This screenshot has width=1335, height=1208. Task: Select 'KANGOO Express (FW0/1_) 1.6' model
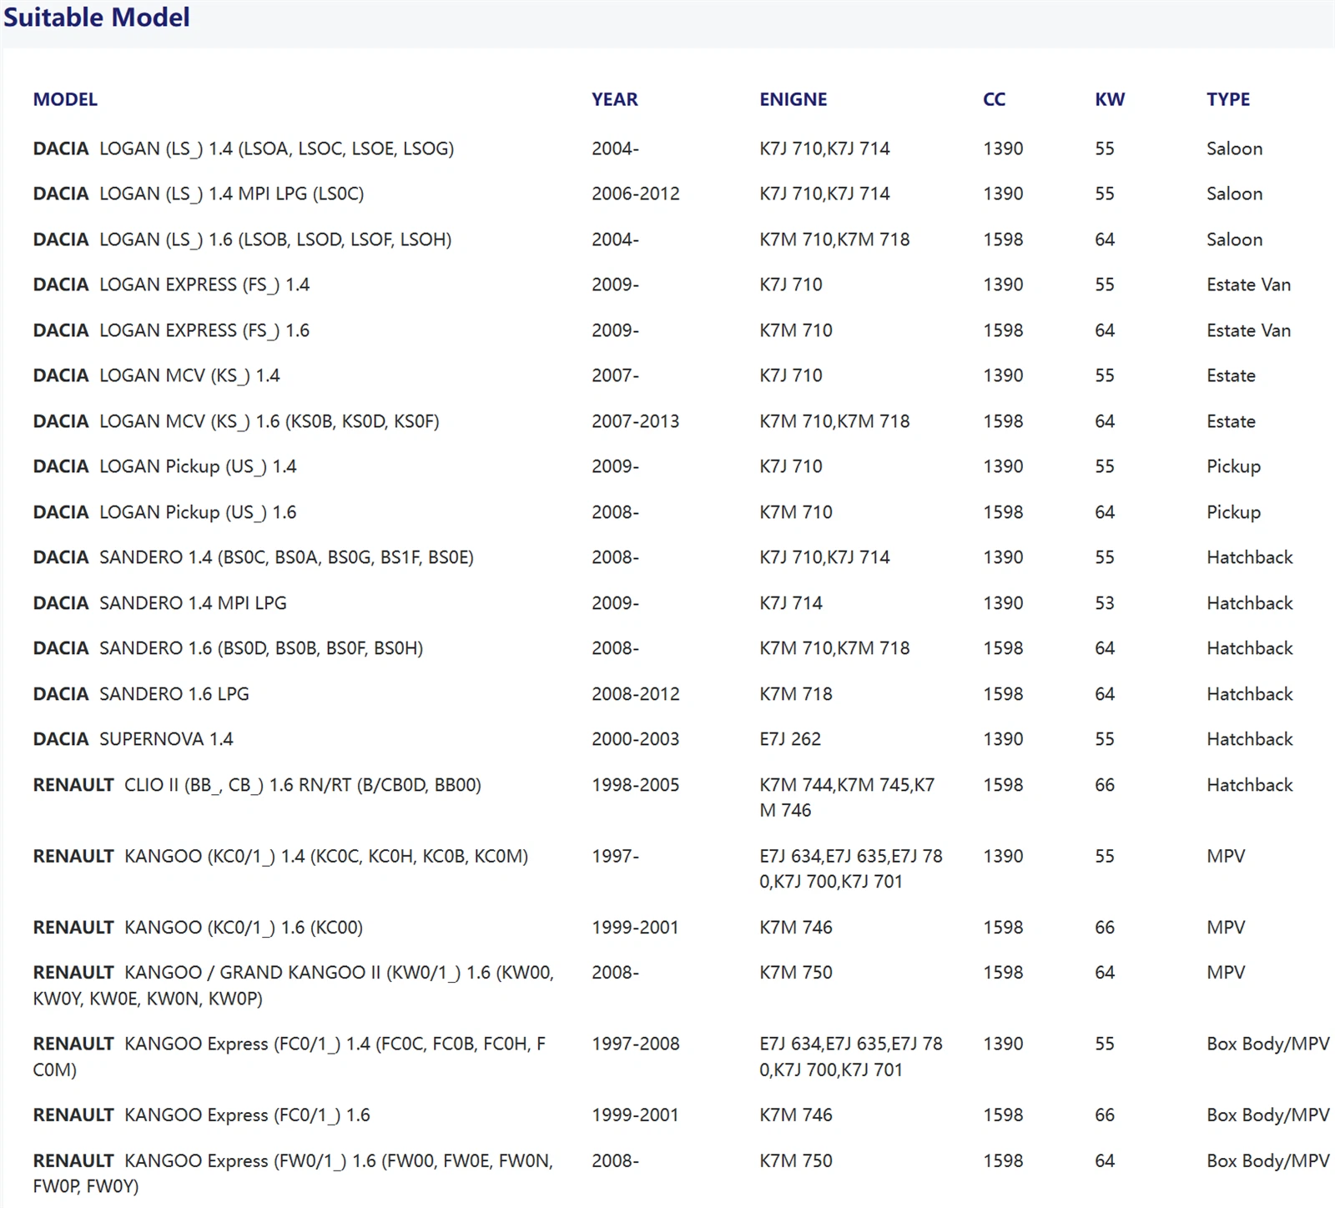click(293, 1173)
